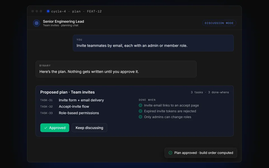Click the user message about inviting teammates
Viewport: 269px width, 168px height.
[153, 43]
